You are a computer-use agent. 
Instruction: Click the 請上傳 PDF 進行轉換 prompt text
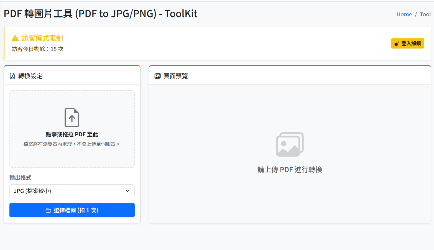tap(290, 169)
